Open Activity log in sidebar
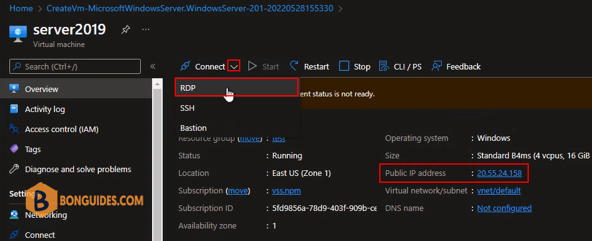 pos(44,109)
